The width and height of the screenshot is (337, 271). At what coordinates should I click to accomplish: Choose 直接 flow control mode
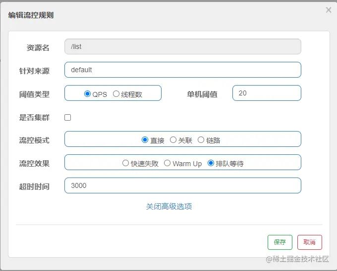tap(145, 140)
